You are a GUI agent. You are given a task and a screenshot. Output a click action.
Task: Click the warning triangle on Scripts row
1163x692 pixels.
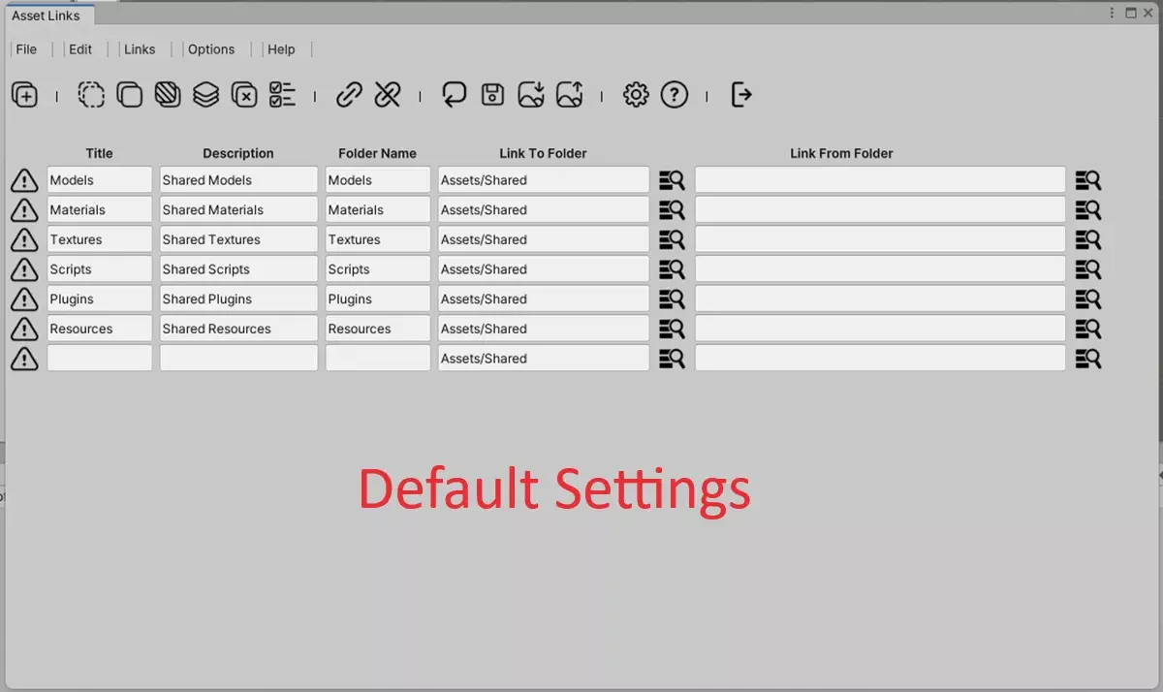pyautogui.click(x=24, y=269)
